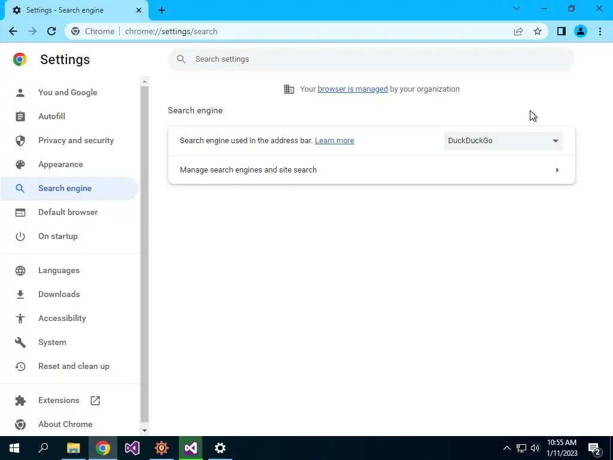Open Autofill settings section

51,117
